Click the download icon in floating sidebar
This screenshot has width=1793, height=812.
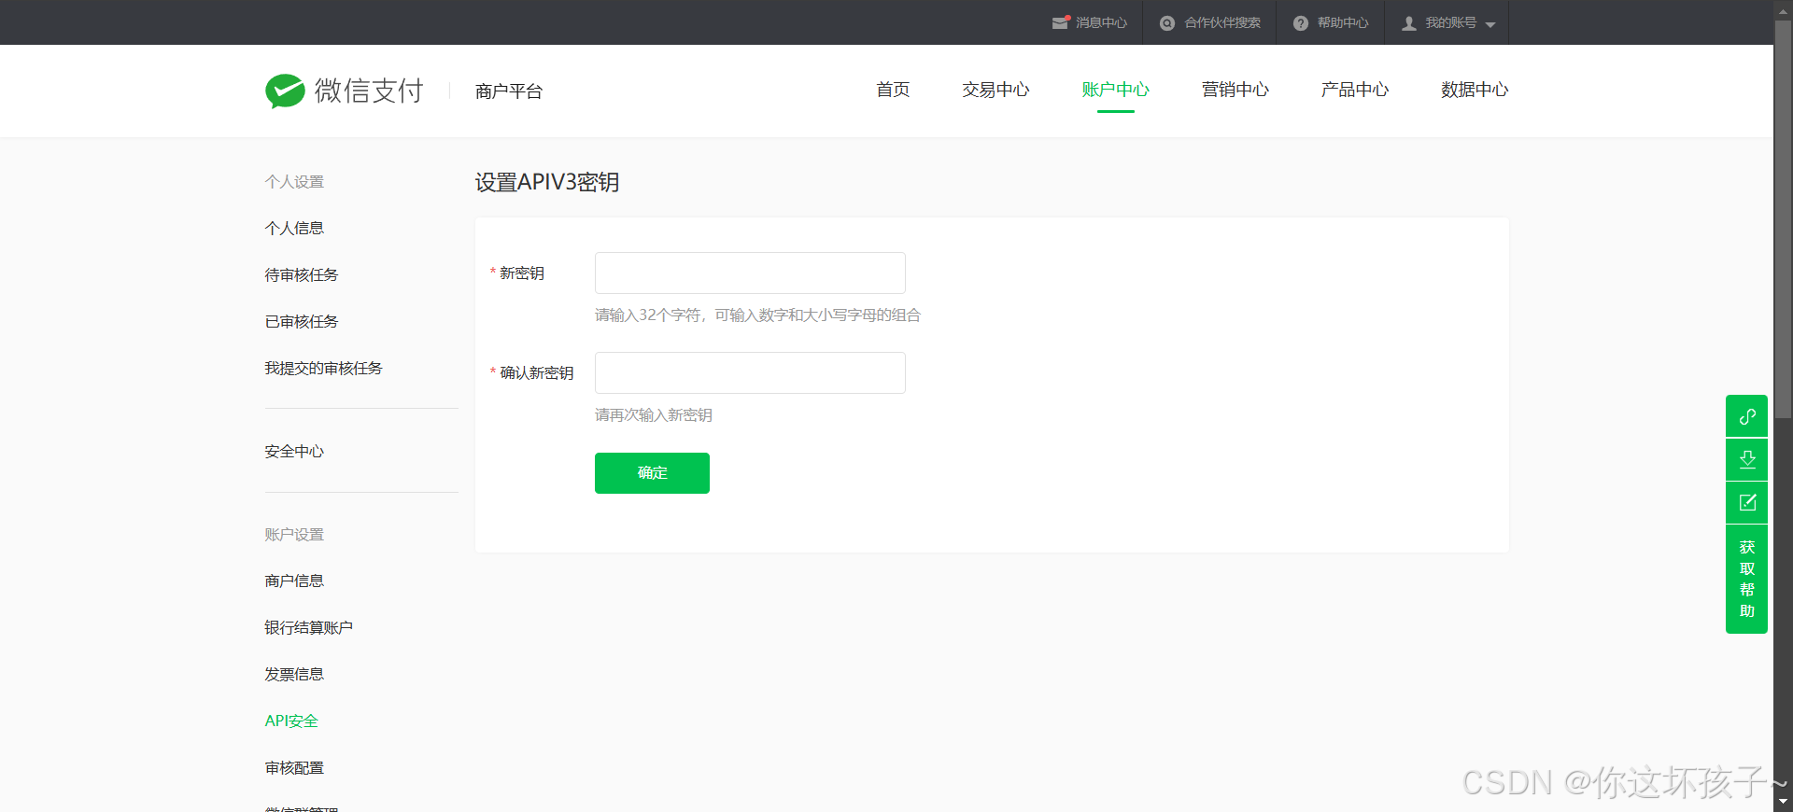pos(1747,459)
